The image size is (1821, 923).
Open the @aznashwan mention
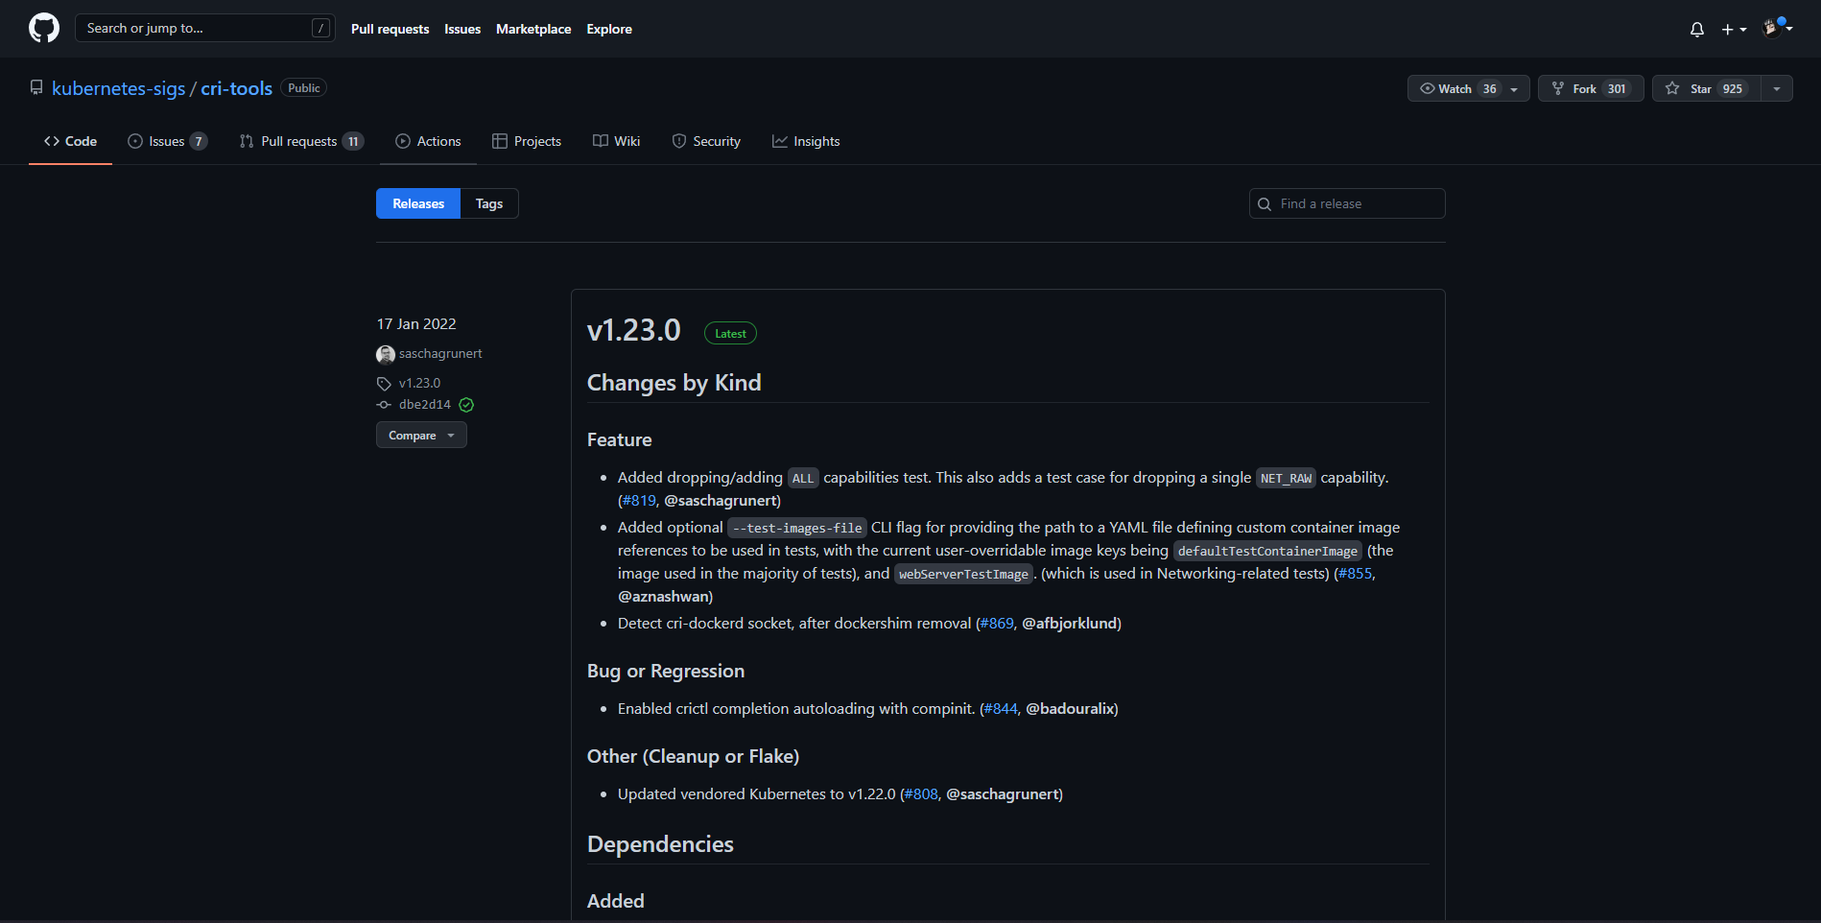663,597
